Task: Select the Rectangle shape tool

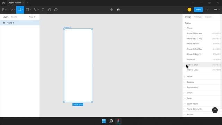Action: coord(27,10)
